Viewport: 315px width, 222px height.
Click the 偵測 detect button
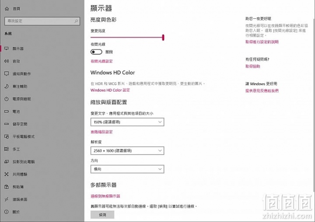pos(103,215)
